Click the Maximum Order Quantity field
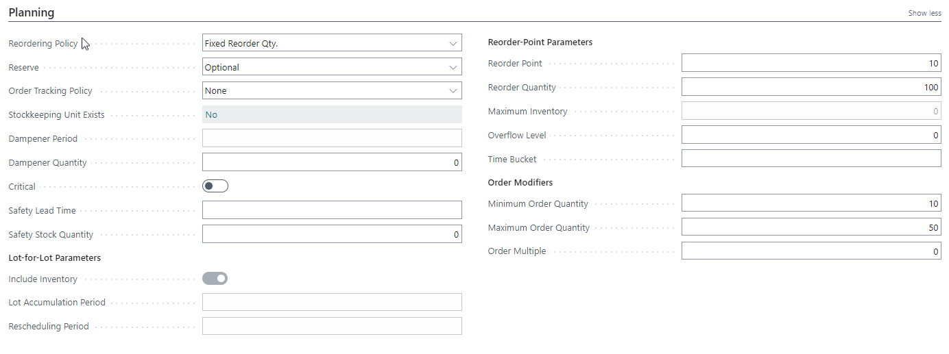The height and width of the screenshot is (354, 949). click(811, 227)
